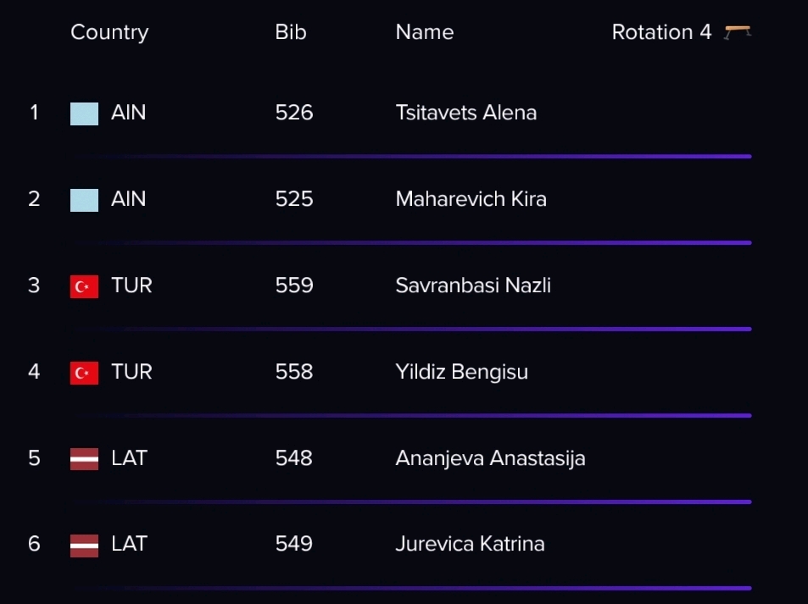The width and height of the screenshot is (808, 604).
Task: Open gymnast Maharevich Kira's entry
Action: pyautogui.click(x=471, y=199)
